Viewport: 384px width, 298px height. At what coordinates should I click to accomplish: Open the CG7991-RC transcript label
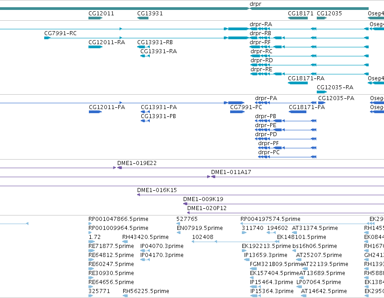click(60, 33)
